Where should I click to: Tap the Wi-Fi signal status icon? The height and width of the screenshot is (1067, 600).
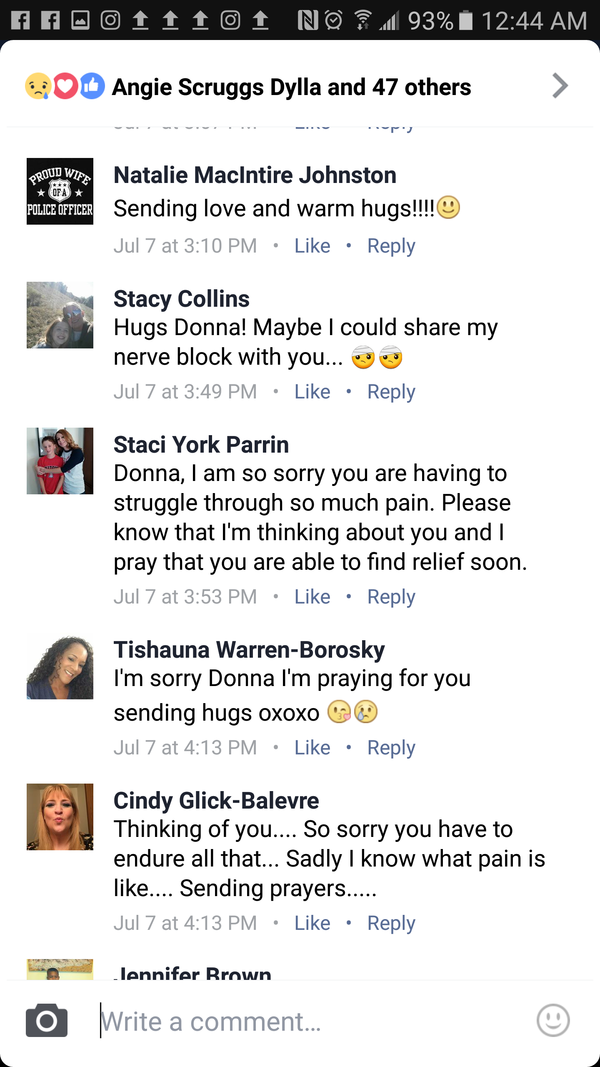tap(363, 20)
